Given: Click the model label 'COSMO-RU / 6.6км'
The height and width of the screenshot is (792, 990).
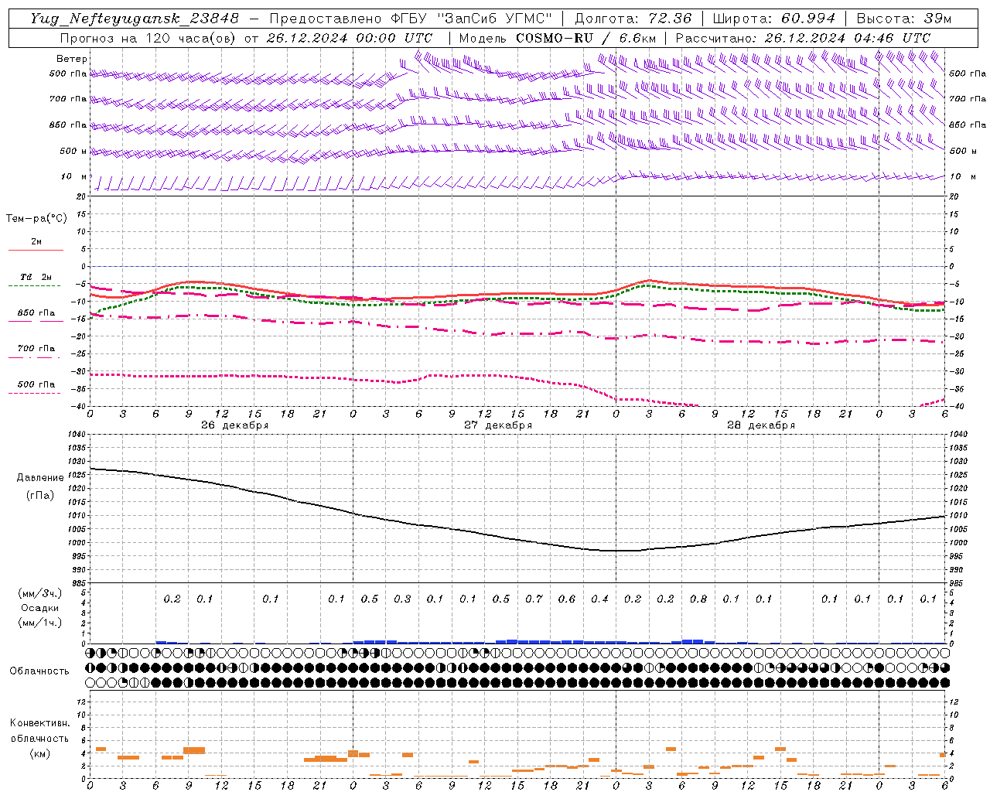Looking at the screenshot, I should coord(585,38).
